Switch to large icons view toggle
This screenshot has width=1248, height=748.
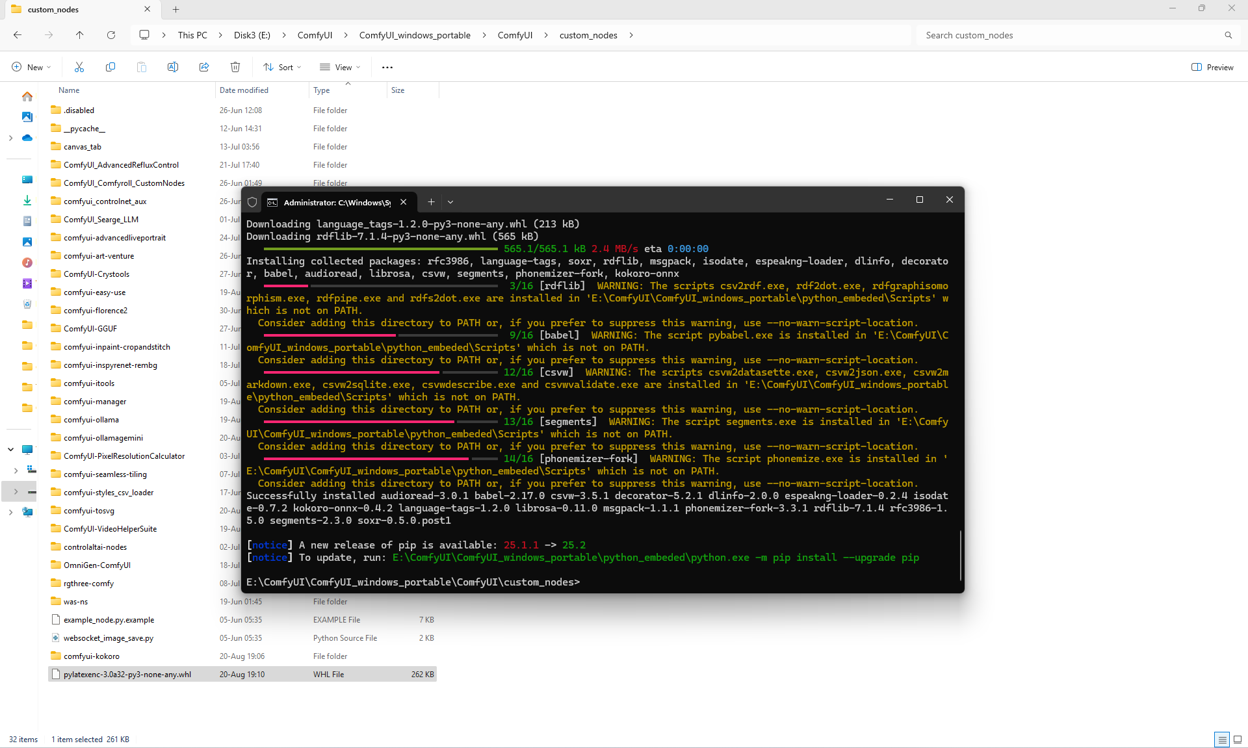[1238, 739]
